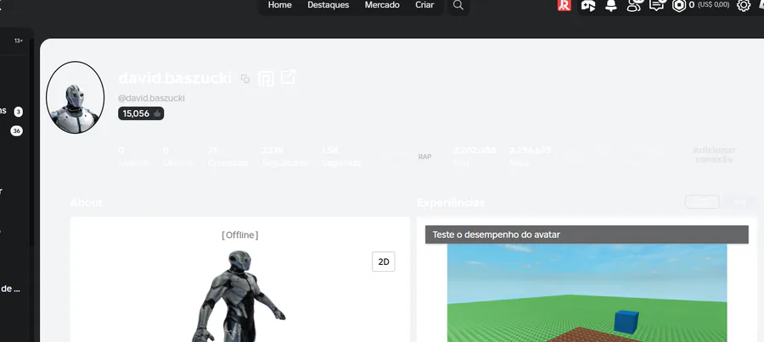764x342 pixels.
Task: Click the 3D avatar robot model
Action: click(239, 296)
